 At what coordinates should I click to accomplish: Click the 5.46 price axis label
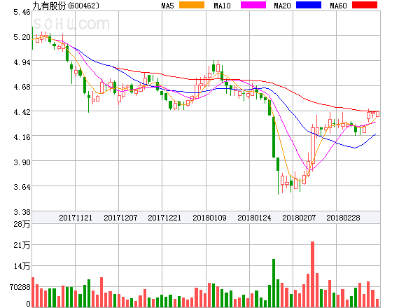point(22,12)
